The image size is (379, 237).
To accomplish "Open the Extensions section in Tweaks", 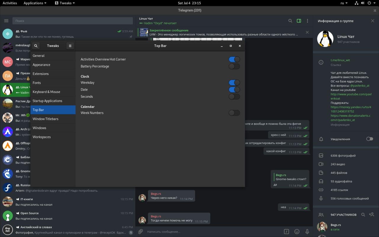I will click(x=53, y=74).
